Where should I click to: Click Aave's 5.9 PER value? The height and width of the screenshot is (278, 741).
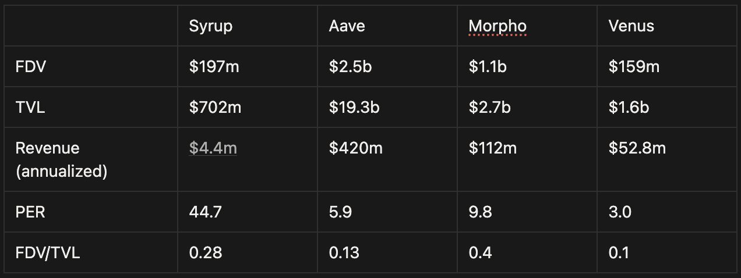(x=340, y=212)
